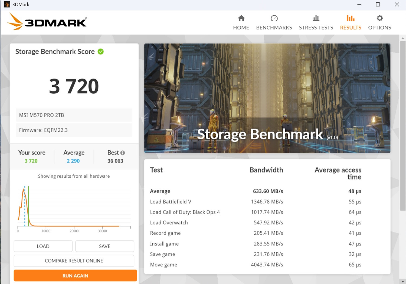Click COMPARE RESULT ONLINE button
Viewport: 406px width, 284px height.
click(x=74, y=261)
